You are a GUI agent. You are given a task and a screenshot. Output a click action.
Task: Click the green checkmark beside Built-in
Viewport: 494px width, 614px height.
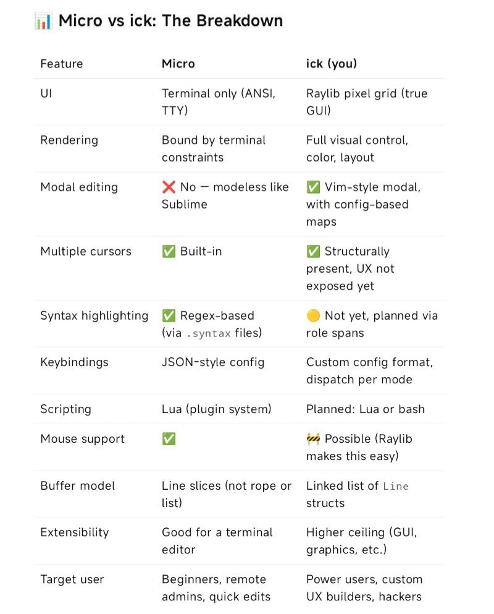(169, 251)
